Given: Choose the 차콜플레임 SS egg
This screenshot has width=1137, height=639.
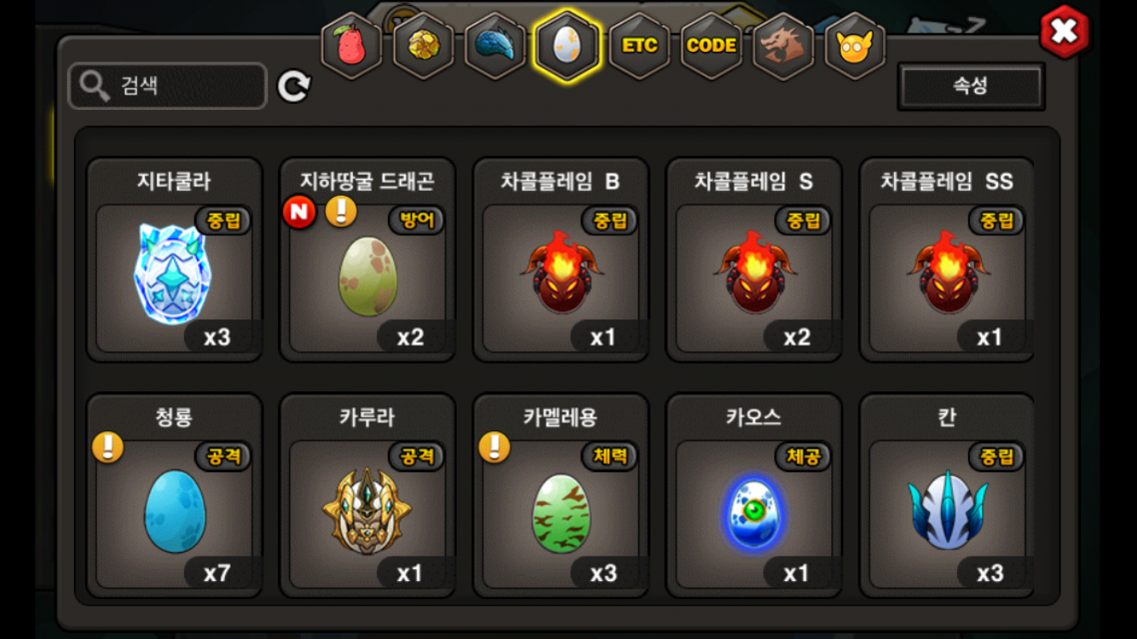Looking at the screenshot, I should pyautogui.click(x=947, y=260).
